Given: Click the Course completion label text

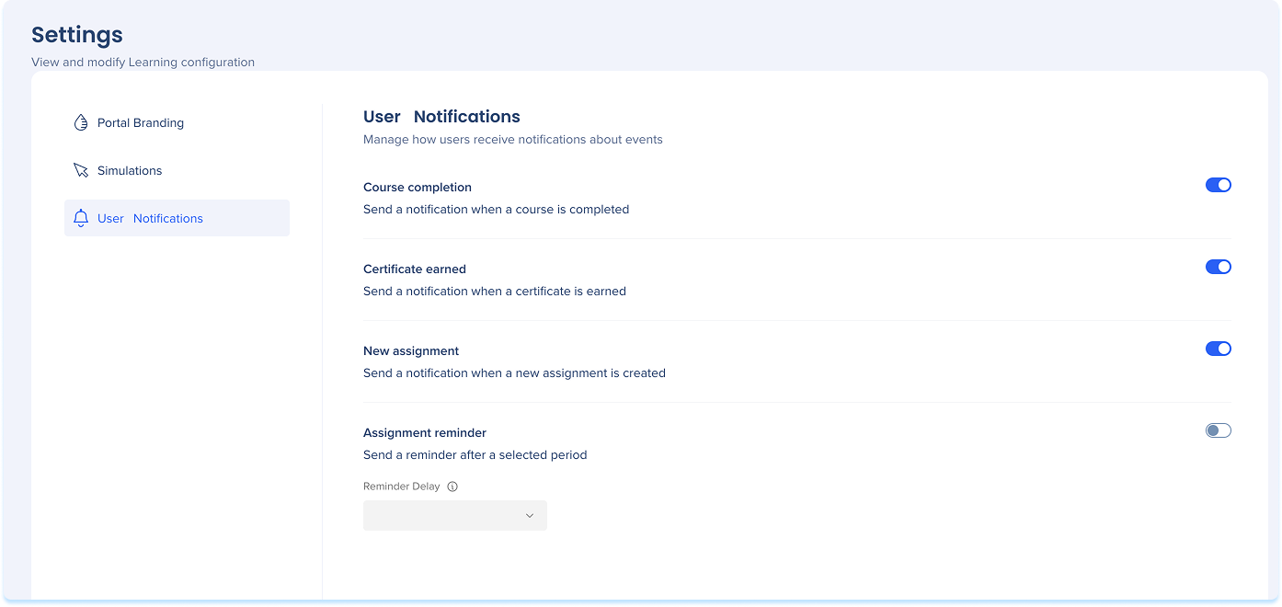Looking at the screenshot, I should 418,187.
